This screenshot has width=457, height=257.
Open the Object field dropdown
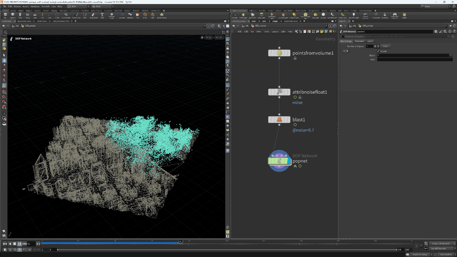tap(451, 55)
